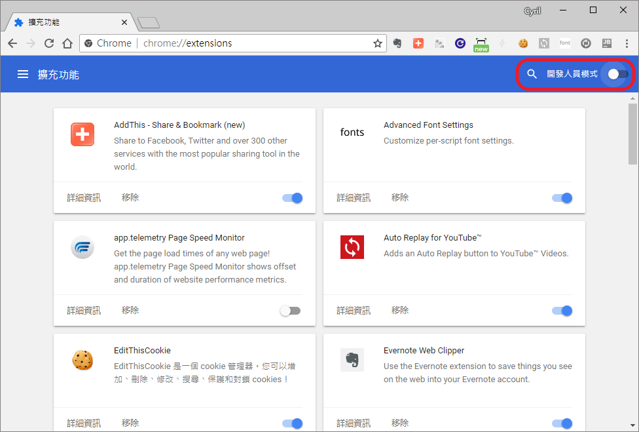Click the Advanced Font Settings fonts logo
This screenshot has height=432, width=639.
[352, 132]
